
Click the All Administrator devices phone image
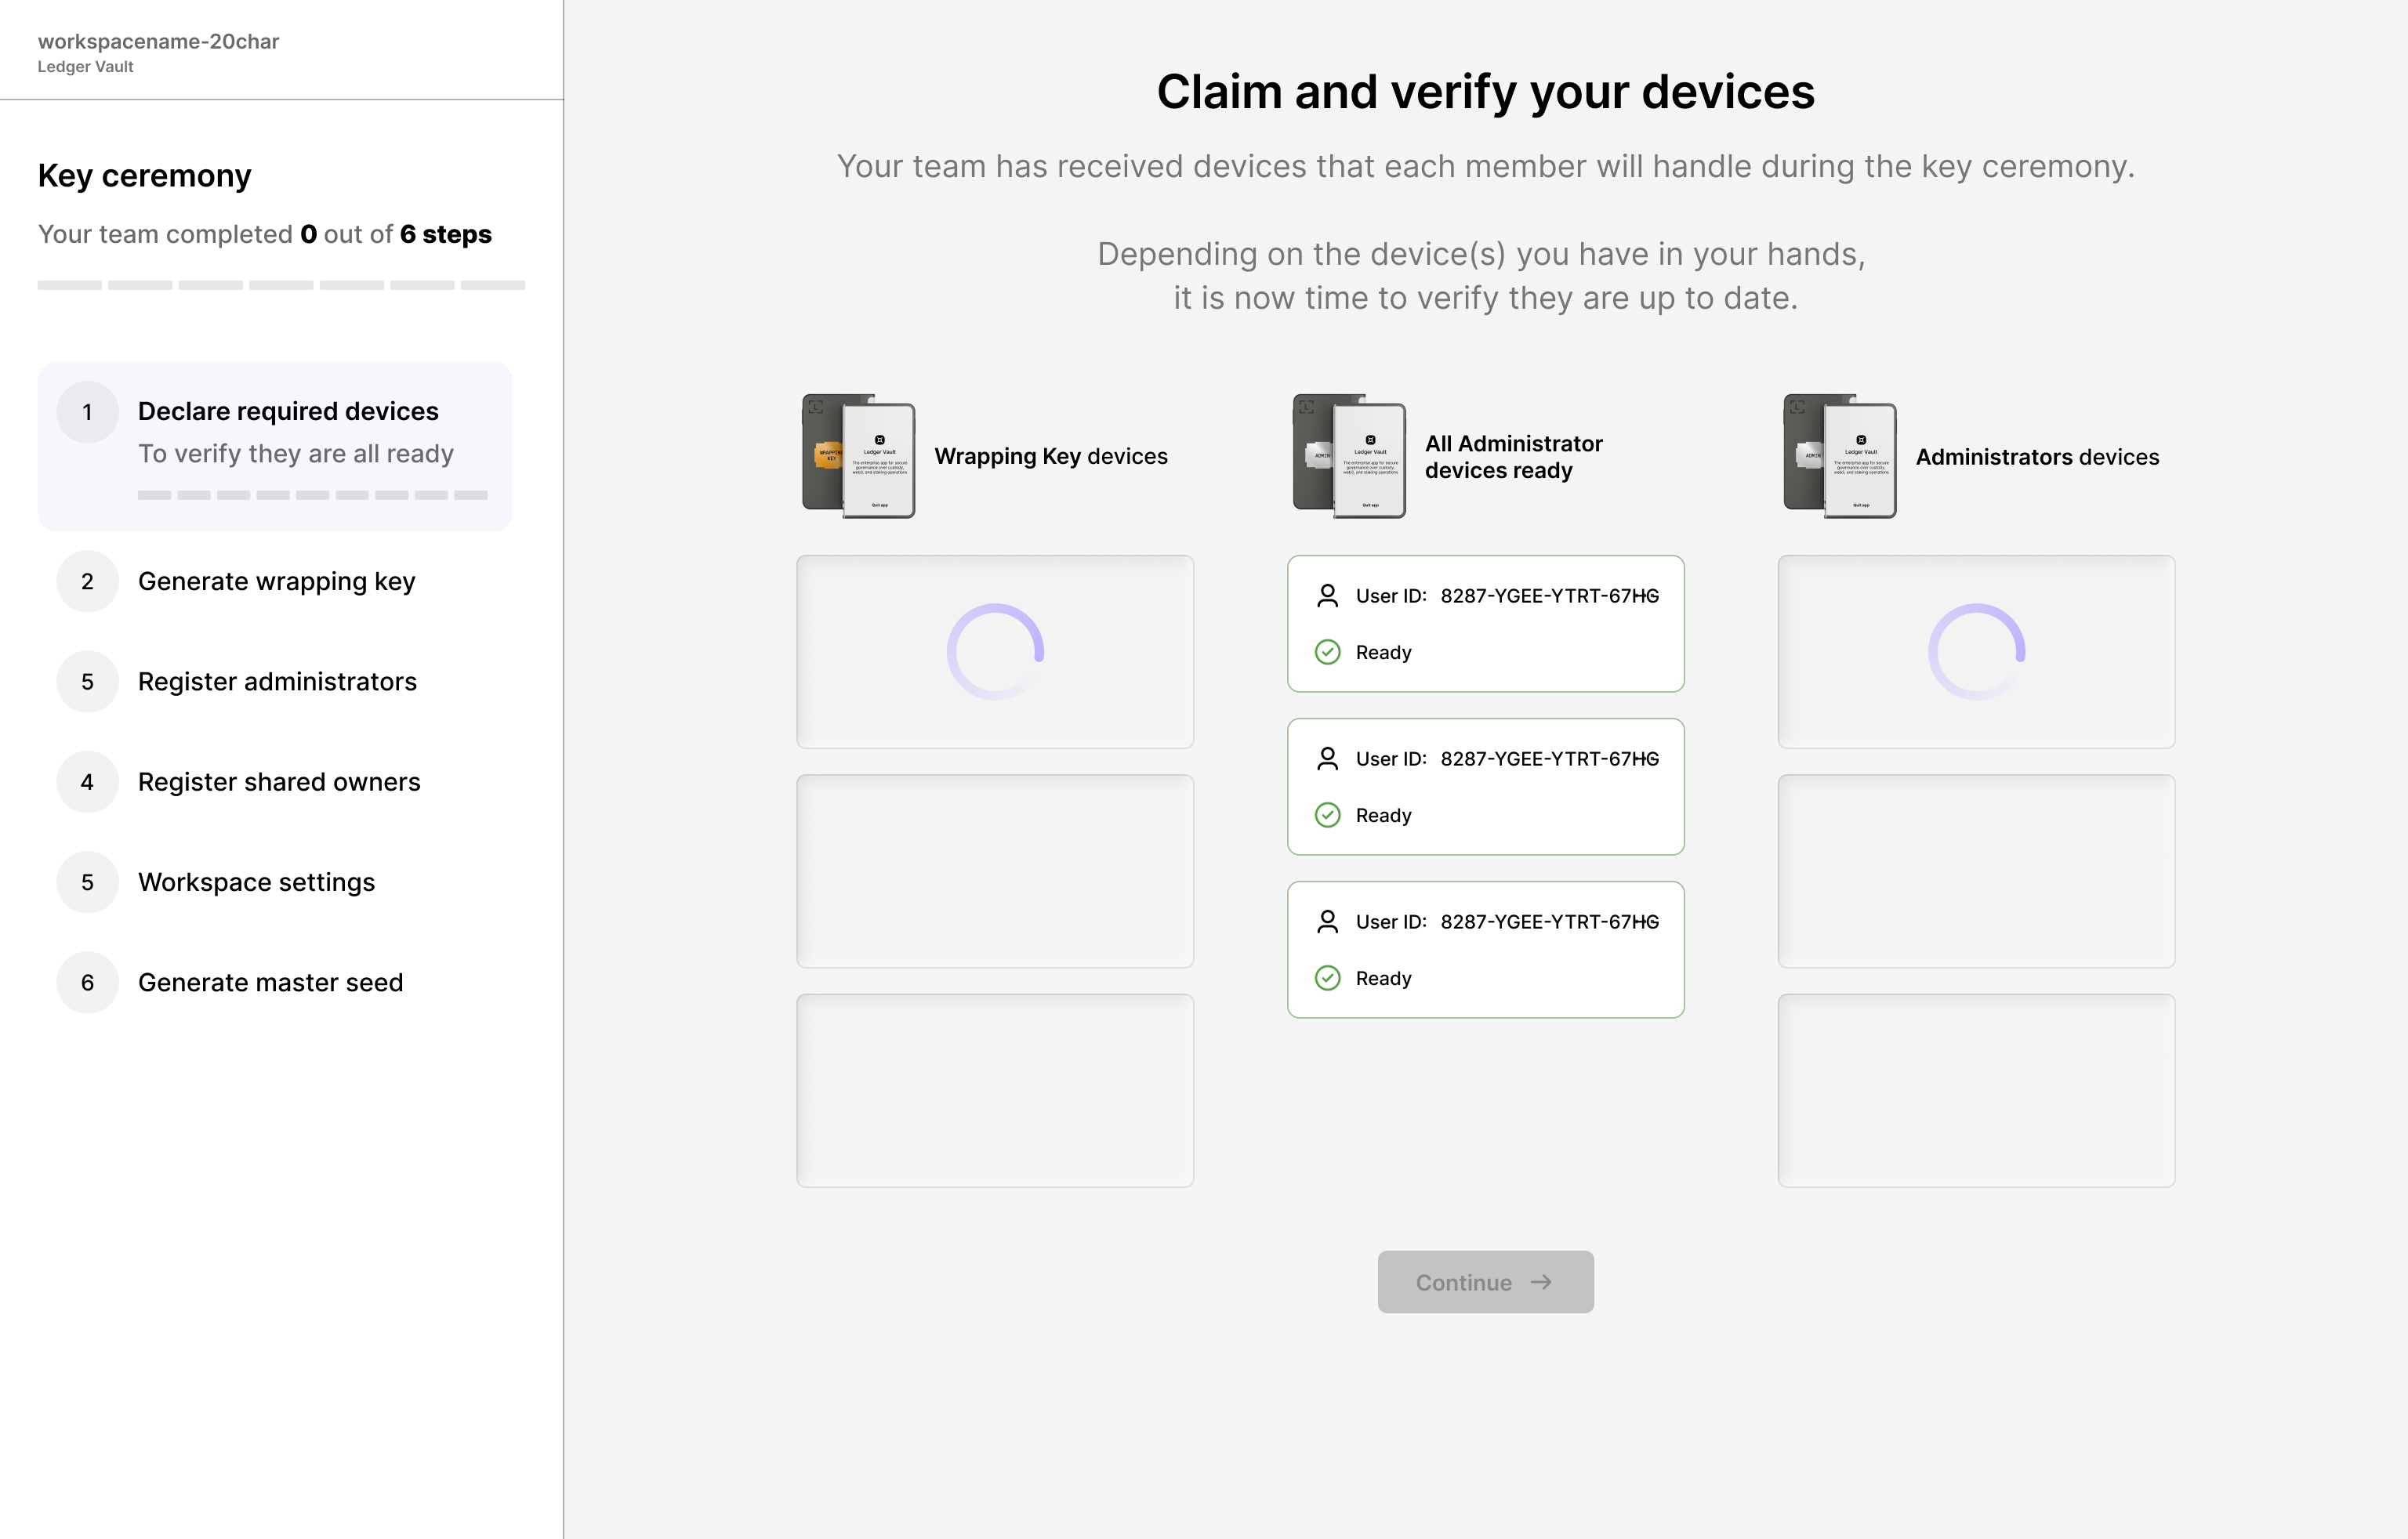(x=1349, y=456)
